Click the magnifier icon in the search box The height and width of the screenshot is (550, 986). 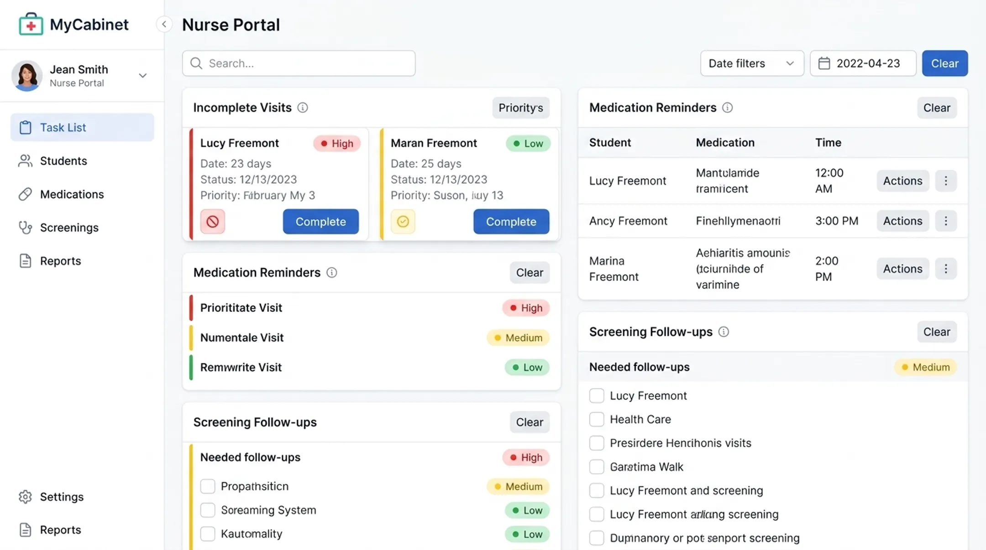196,63
